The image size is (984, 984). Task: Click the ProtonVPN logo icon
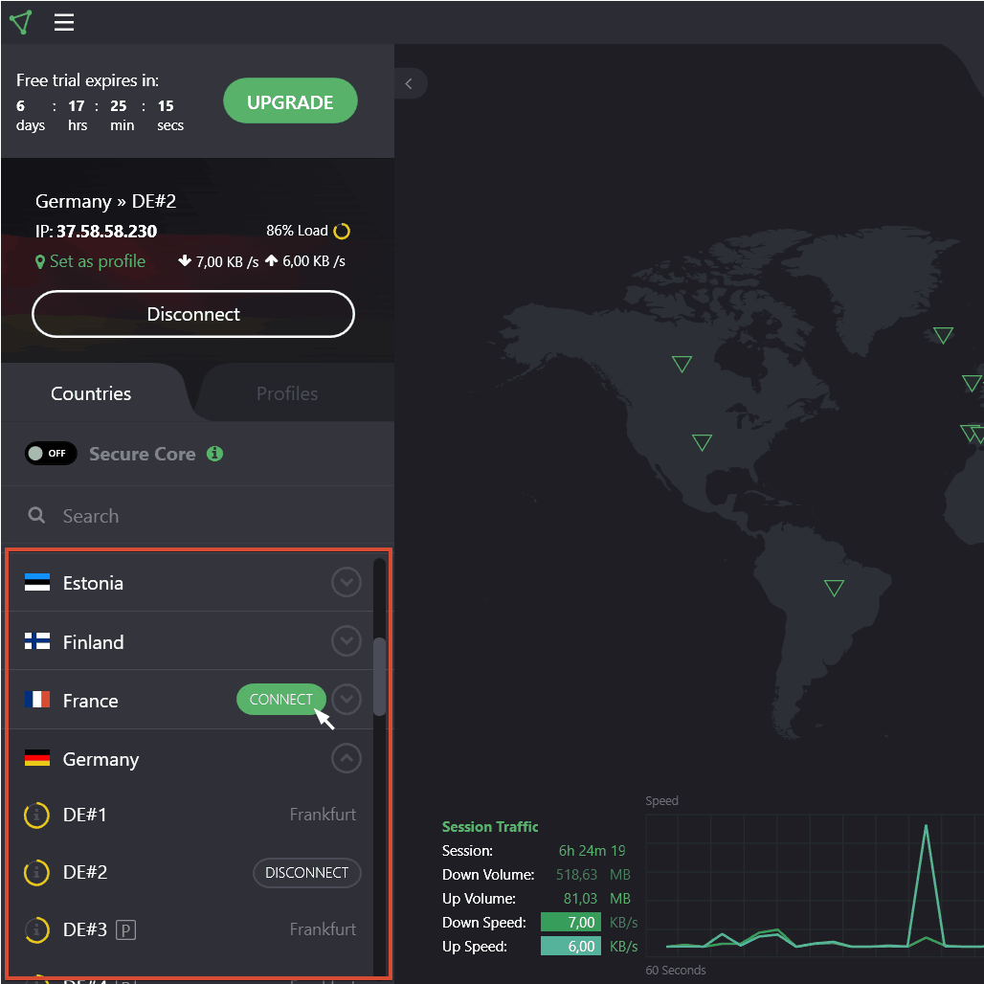tap(21, 23)
